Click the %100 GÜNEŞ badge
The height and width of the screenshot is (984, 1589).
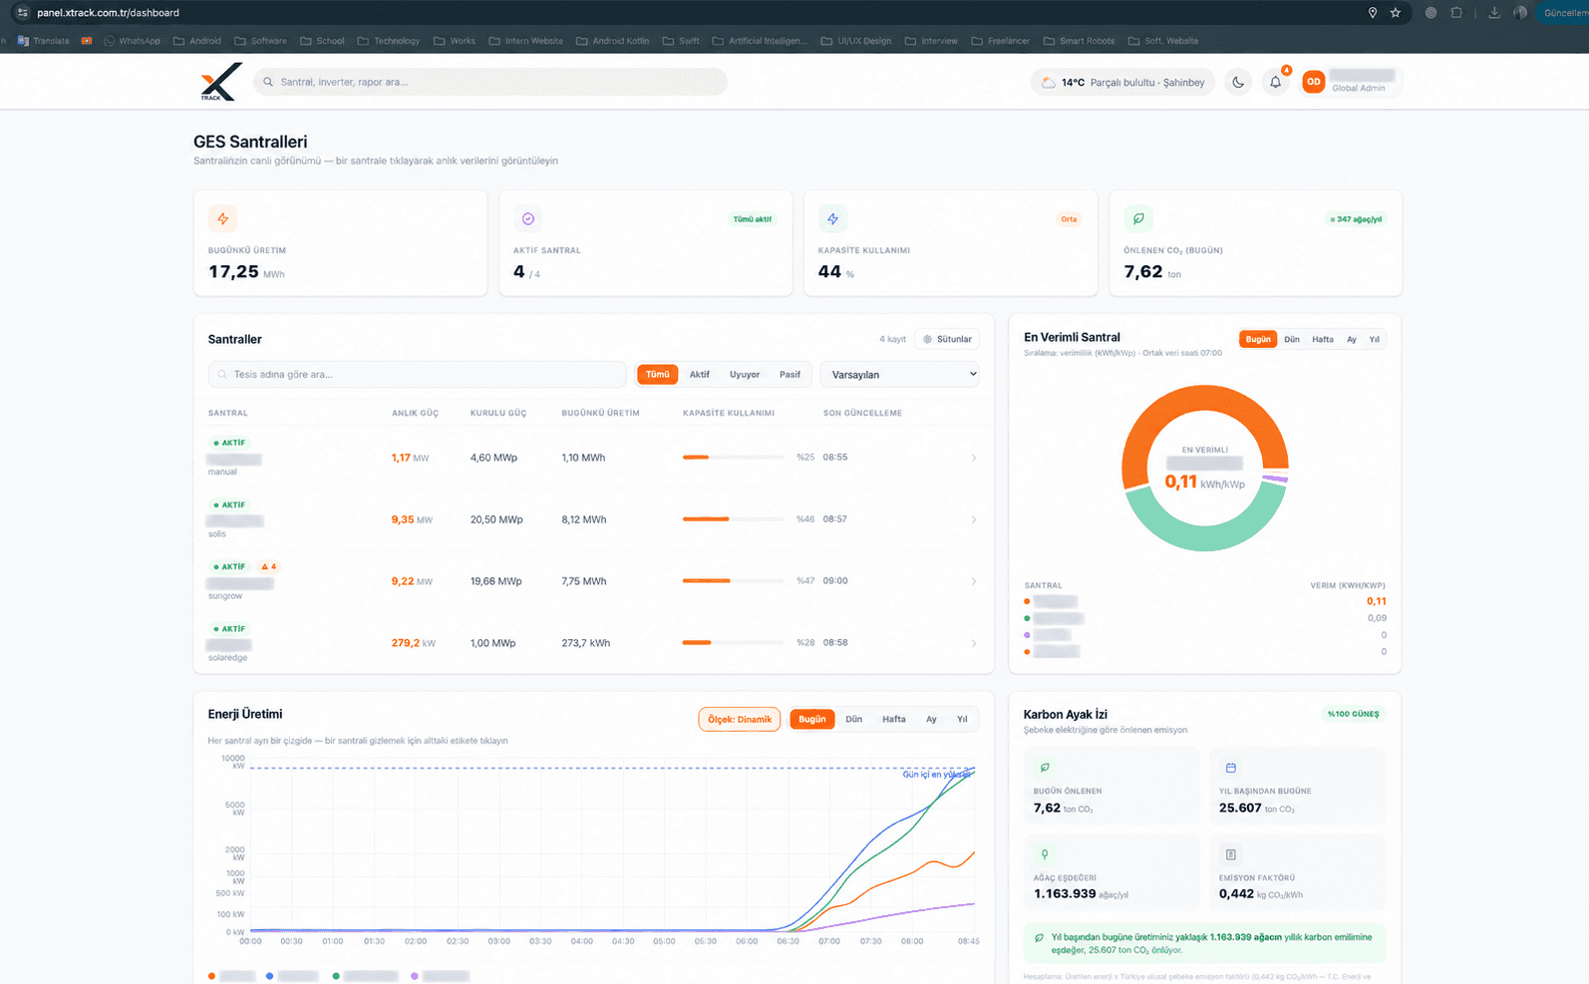(x=1354, y=714)
